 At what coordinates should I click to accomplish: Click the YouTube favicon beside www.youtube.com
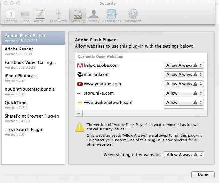(80, 84)
